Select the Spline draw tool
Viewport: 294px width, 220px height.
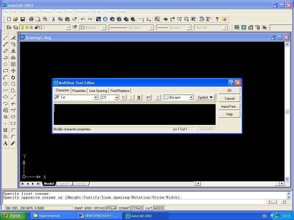click(x=5, y=91)
